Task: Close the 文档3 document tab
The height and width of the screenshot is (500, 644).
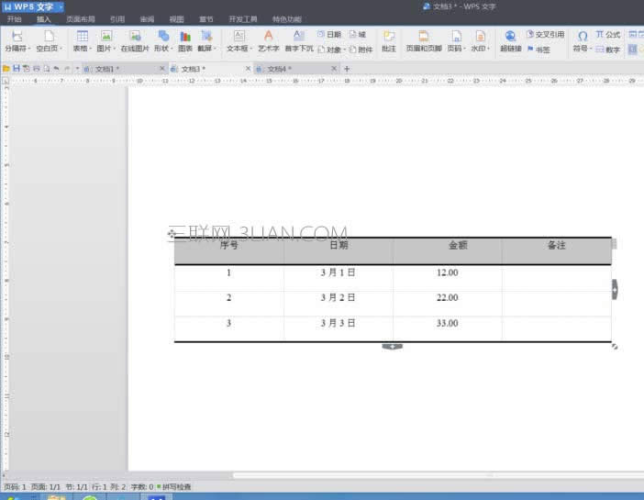Action: 248,69
